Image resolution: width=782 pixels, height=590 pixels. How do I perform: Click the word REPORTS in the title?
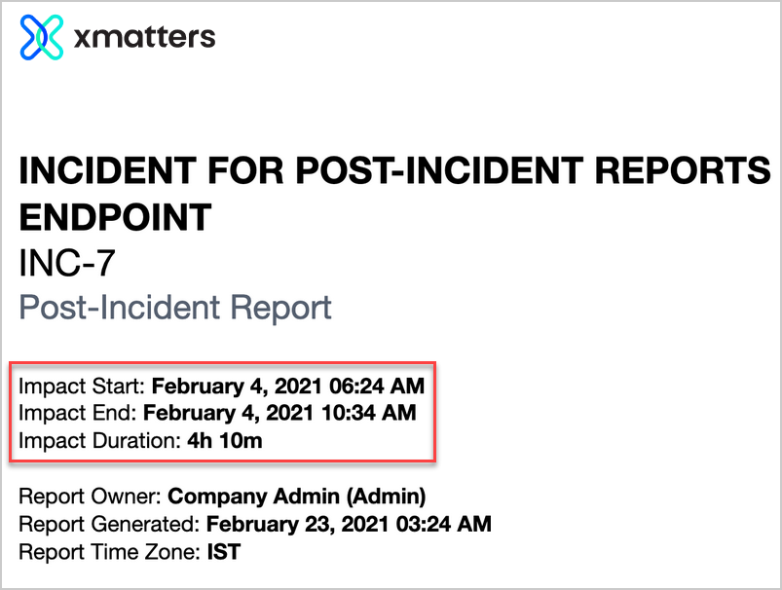pos(683,170)
